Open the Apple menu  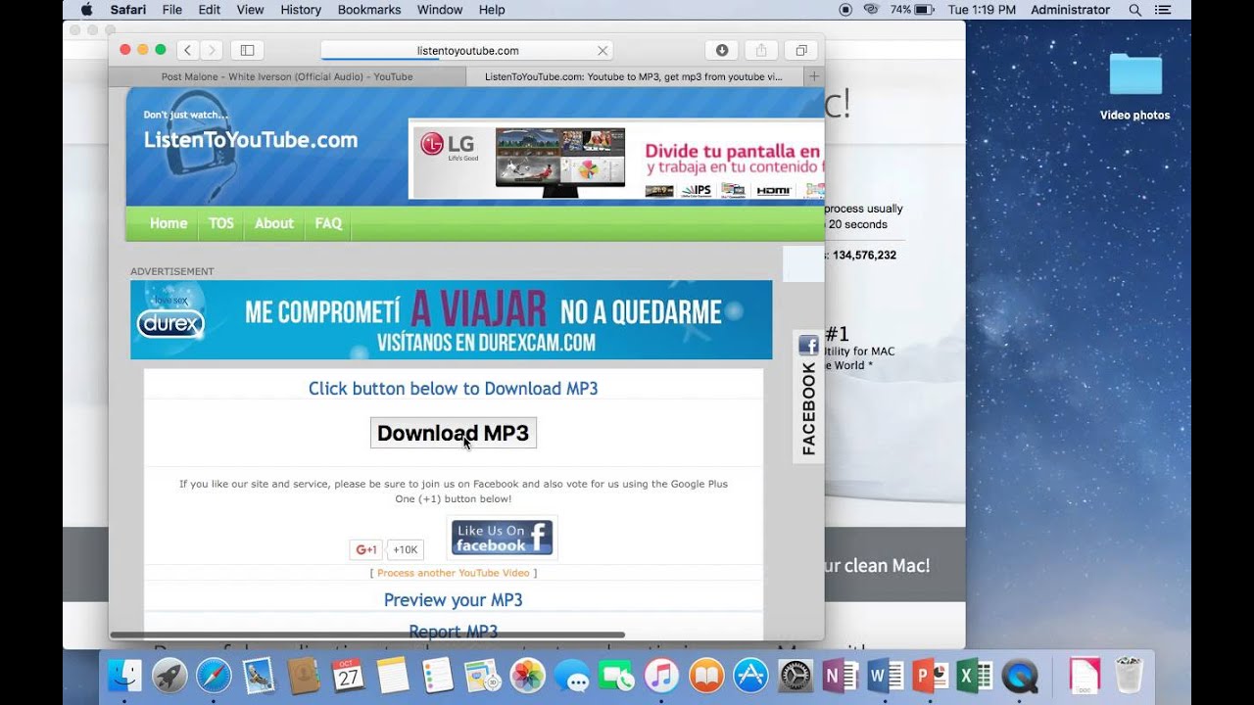(86, 10)
